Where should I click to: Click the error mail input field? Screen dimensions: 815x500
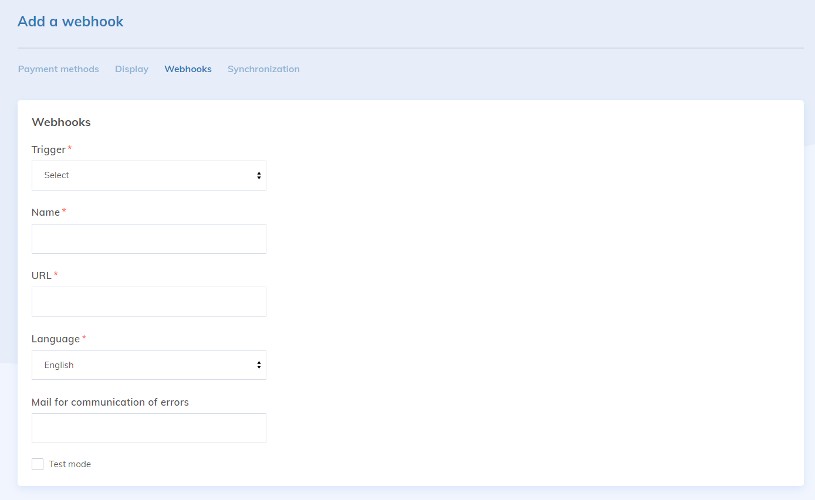(148, 428)
